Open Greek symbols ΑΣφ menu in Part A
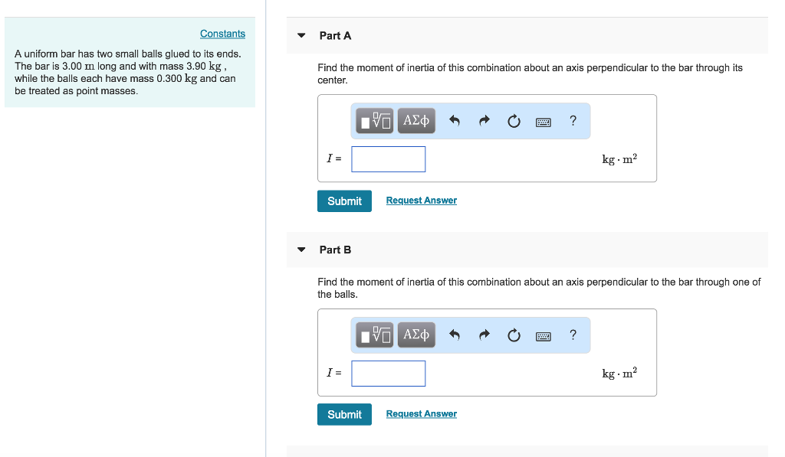The image size is (785, 457). [416, 120]
